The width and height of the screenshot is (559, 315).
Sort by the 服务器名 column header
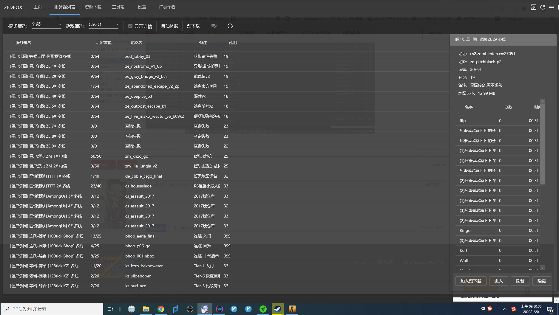(x=23, y=43)
